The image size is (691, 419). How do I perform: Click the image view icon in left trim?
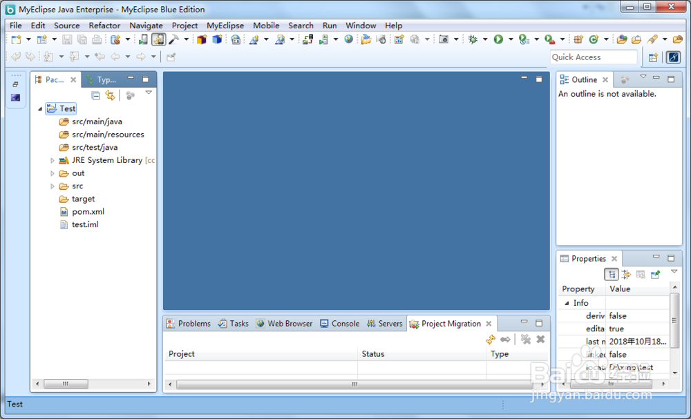point(15,98)
